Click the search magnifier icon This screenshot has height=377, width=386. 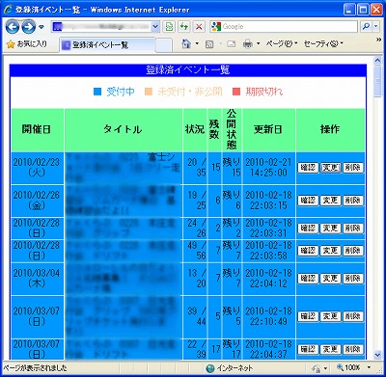(366, 27)
